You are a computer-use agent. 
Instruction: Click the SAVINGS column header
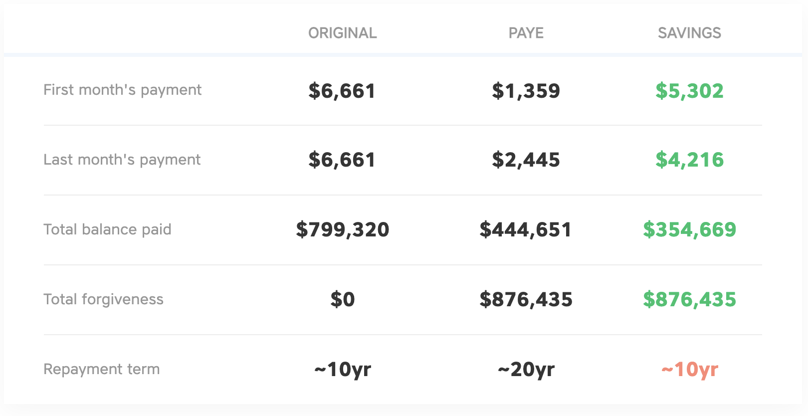point(689,33)
